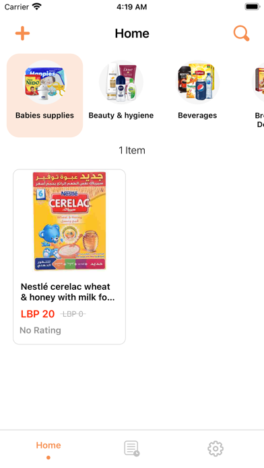This screenshot has height=468, width=264.
Task: Open search with the magnifier icon
Action: pyautogui.click(x=241, y=33)
